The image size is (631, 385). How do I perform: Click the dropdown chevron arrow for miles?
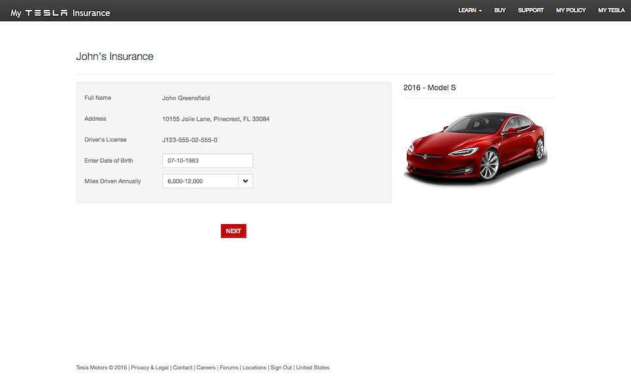point(245,181)
